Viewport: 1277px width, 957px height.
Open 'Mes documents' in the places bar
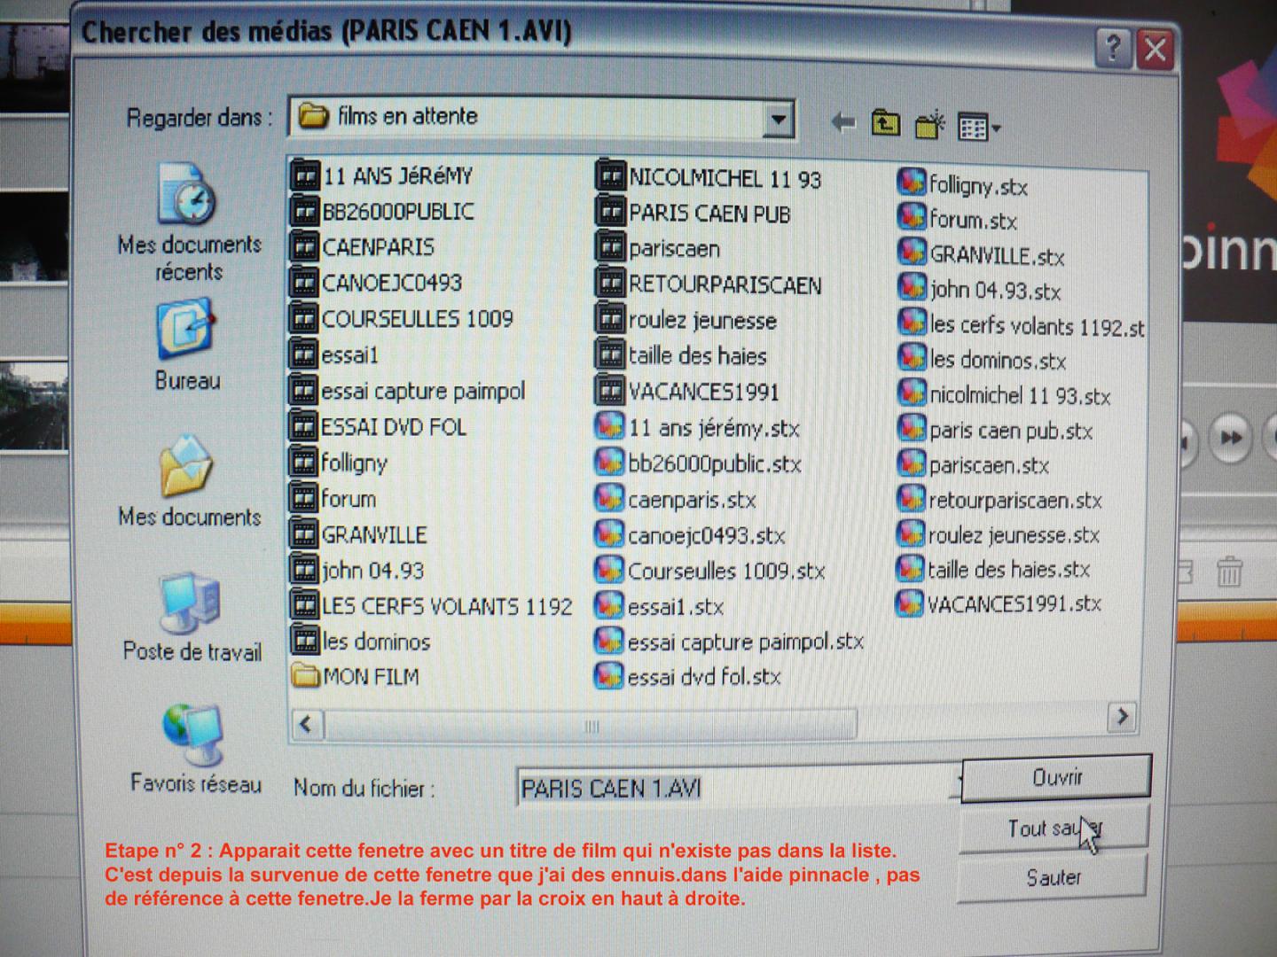[x=189, y=483]
